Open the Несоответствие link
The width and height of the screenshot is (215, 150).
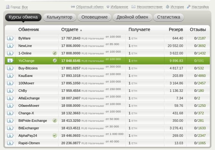pos(150,7)
